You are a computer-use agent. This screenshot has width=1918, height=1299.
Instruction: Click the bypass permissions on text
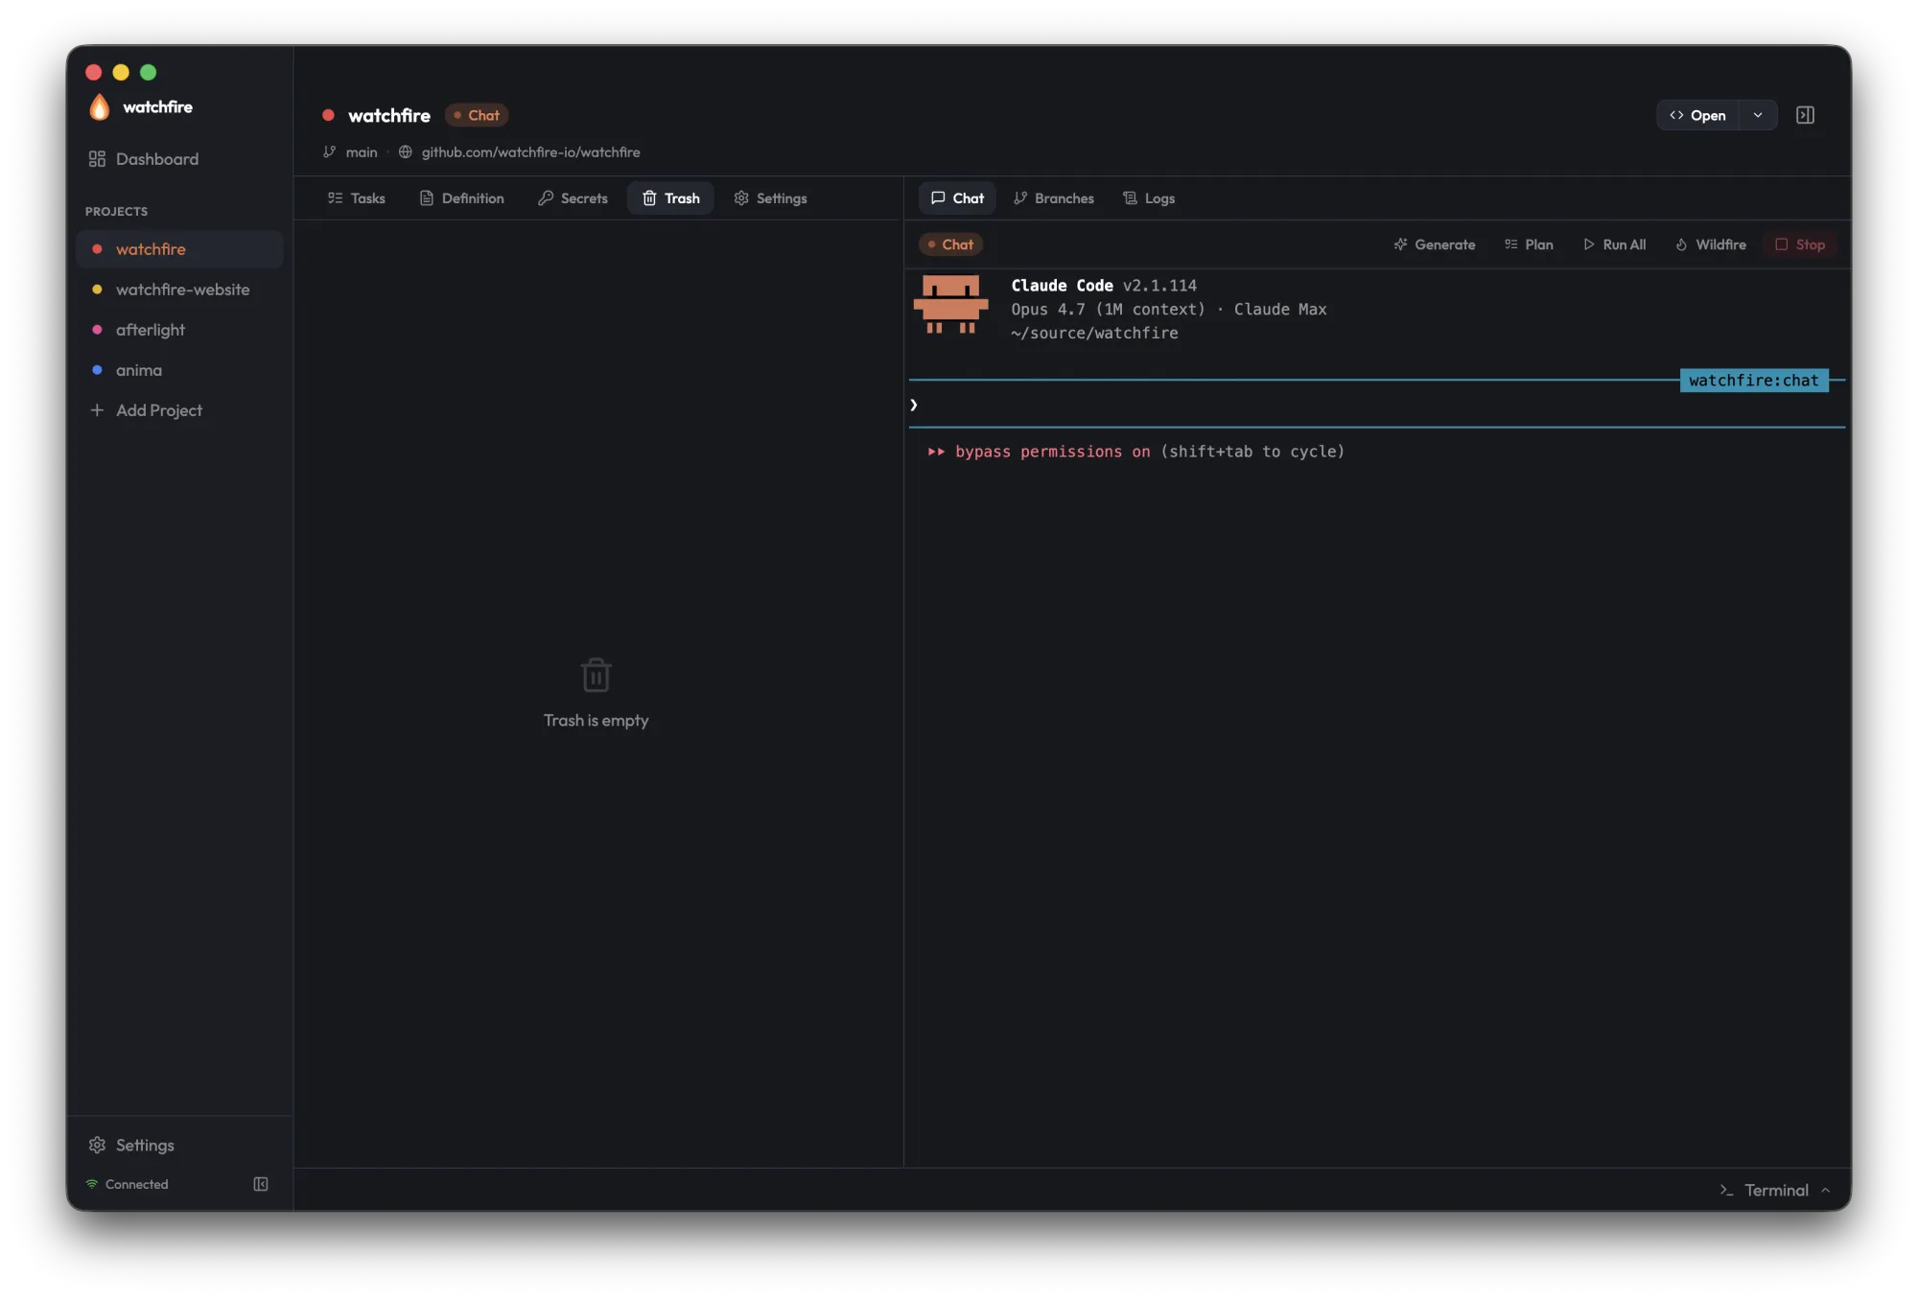pos(1052,452)
